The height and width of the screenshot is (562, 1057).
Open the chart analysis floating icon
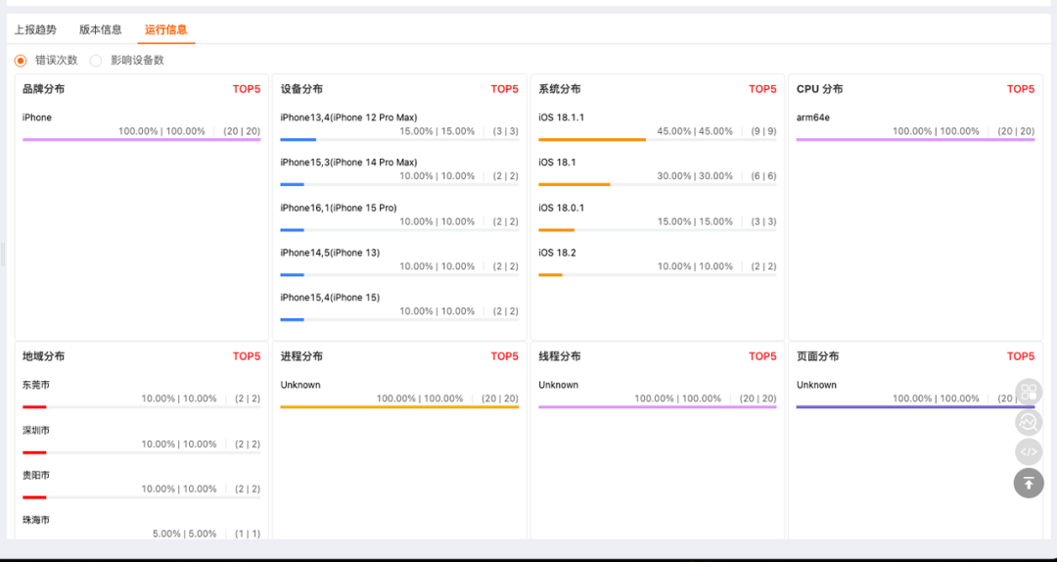(x=1029, y=422)
